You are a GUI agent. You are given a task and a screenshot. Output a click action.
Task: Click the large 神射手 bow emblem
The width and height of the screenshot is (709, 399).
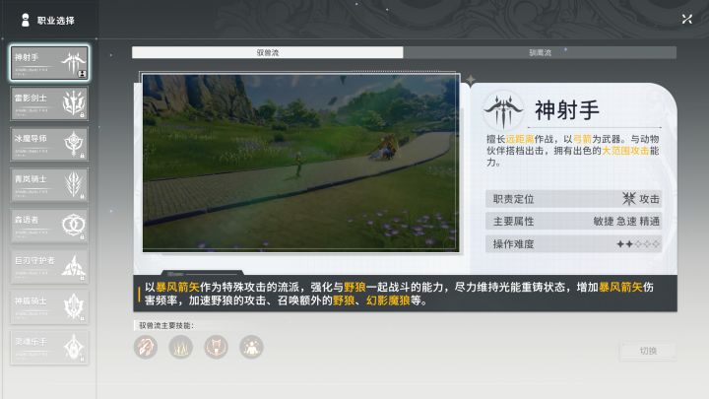pyautogui.click(x=503, y=110)
